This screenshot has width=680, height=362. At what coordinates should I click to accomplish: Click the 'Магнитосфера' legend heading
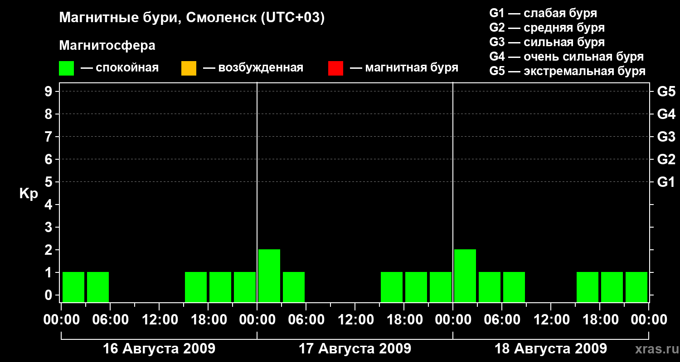pyautogui.click(x=107, y=46)
